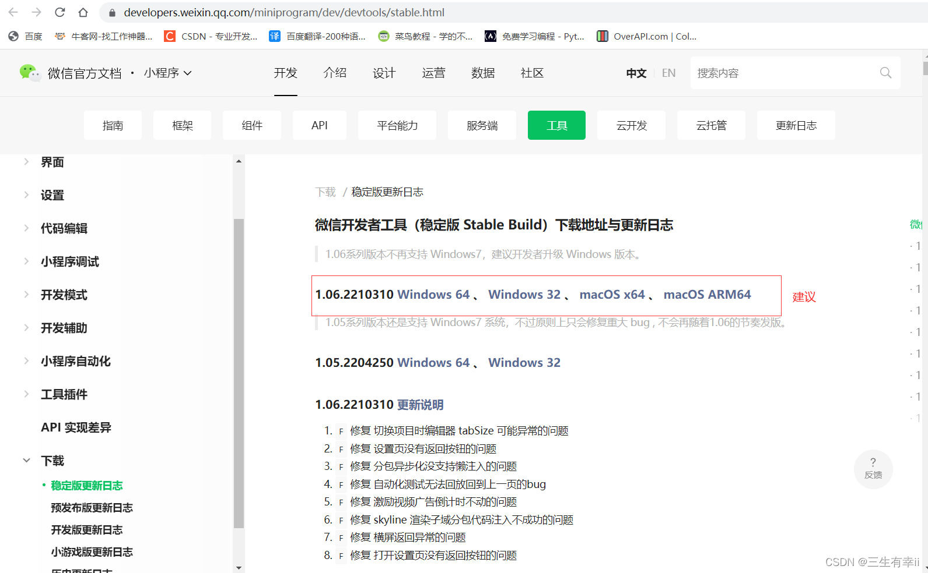The width and height of the screenshot is (928, 573).
Task: Open the 百度 bookmark
Action: tap(26, 36)
